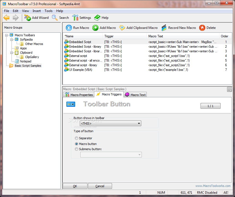Viewport: 235px width, 197px height.
Task: Select the Other Macros tree label
Action: 34,44
